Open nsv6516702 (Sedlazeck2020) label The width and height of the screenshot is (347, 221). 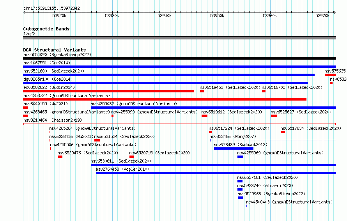point(292,87)
